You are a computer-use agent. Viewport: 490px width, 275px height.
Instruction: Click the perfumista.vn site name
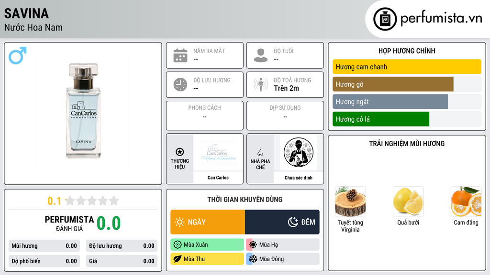tap(441, 18)
